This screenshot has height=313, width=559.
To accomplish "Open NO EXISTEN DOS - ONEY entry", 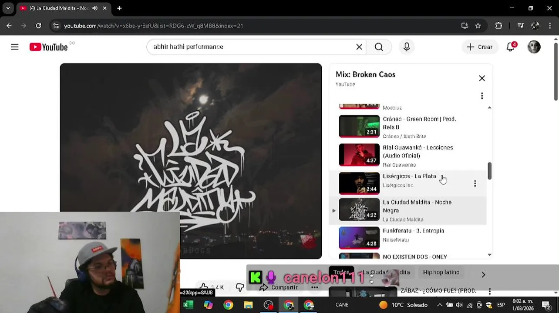I will click(415, 257).
